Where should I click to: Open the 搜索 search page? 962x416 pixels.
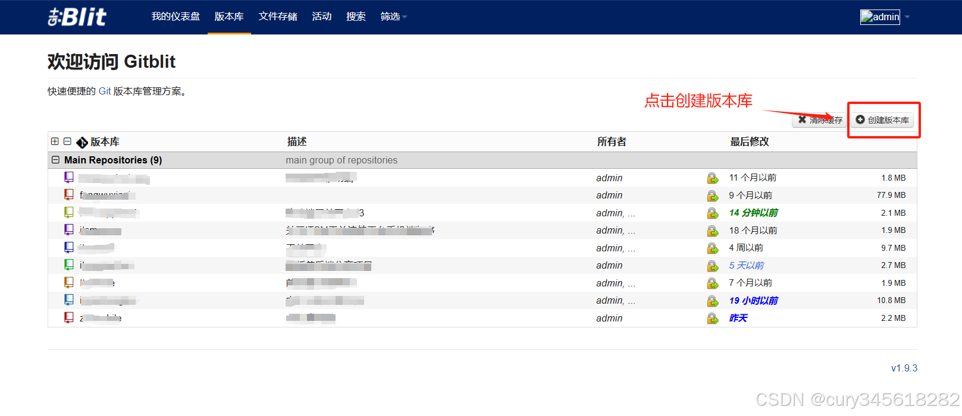(356, 17)
